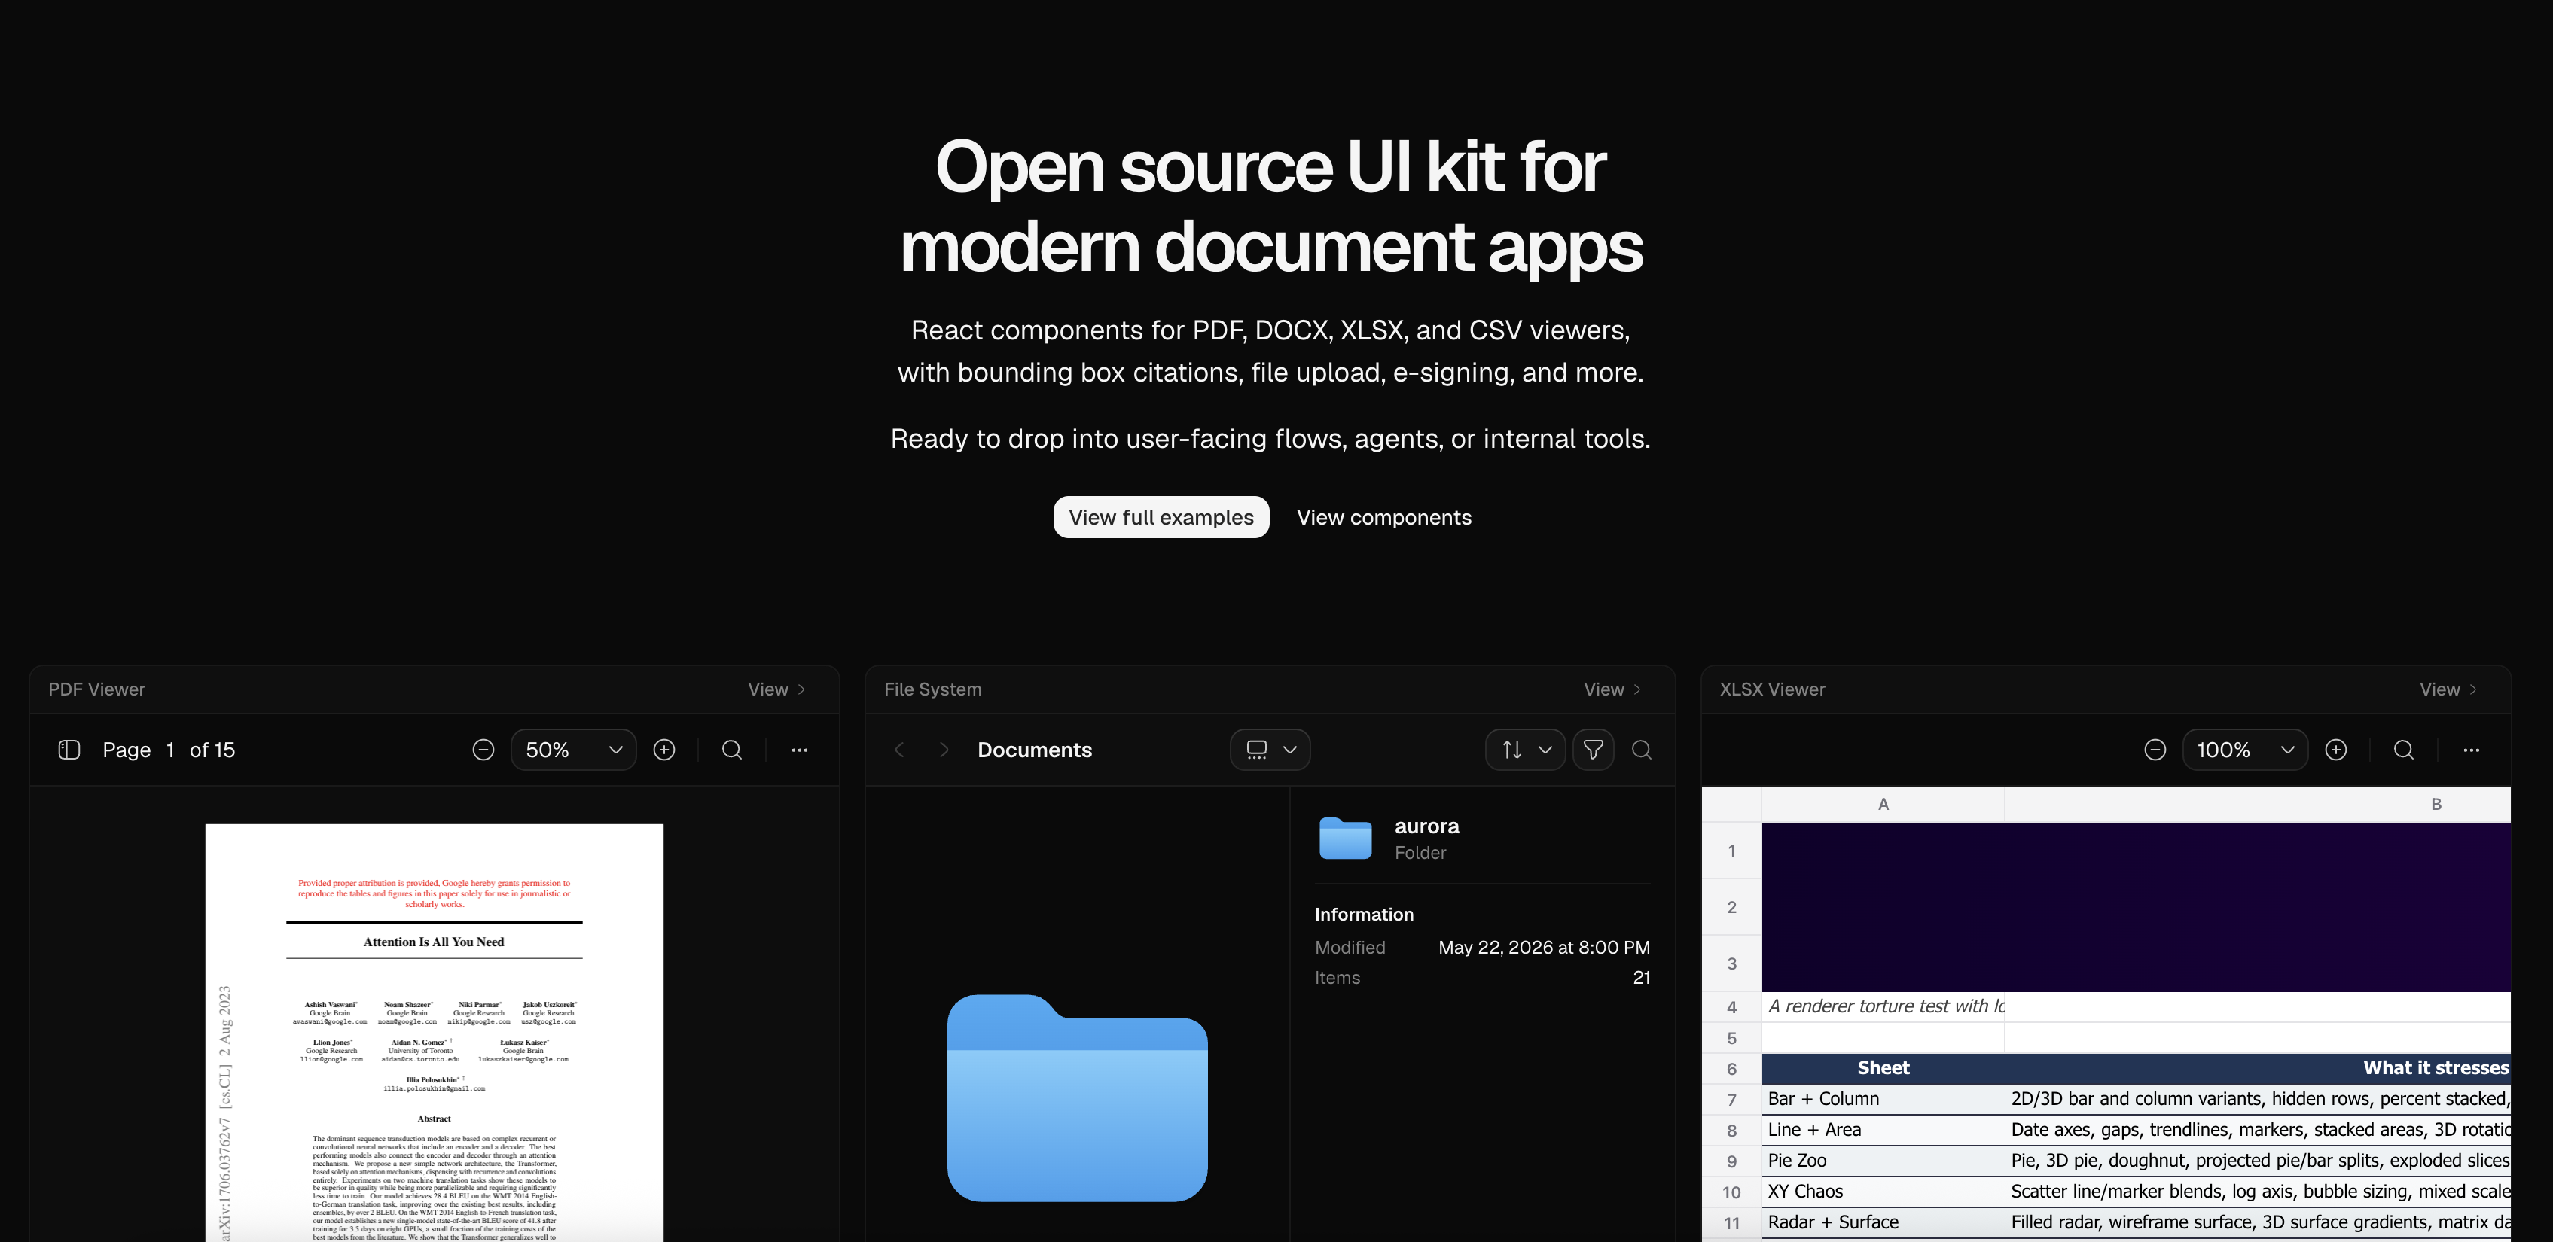Click the File System filter icon
The height and width of the screenshot is (1242, 2553).
click(1594, 750)
